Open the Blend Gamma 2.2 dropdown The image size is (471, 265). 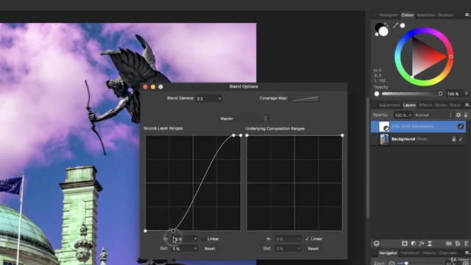tap(209, 99)
